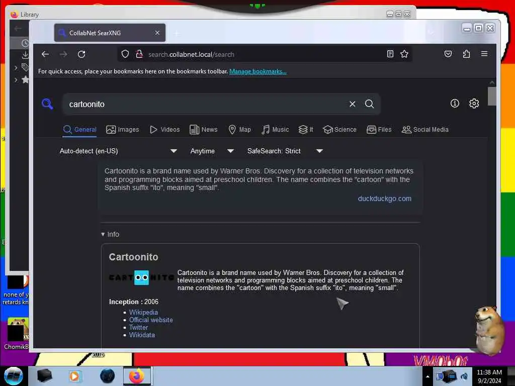The image size is (515, 386).
Task: Switch to the Images tab
Action: tap(123, 130)
